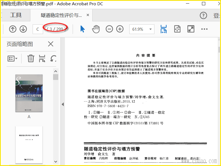The height and width of the screenshot is (166, 221).
Task: Click the document vertical scrollbar handle
Action: pyautogui.click(x=219, y=50)
